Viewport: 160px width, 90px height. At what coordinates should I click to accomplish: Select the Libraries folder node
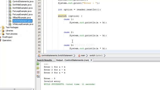(x=9, y=30)
